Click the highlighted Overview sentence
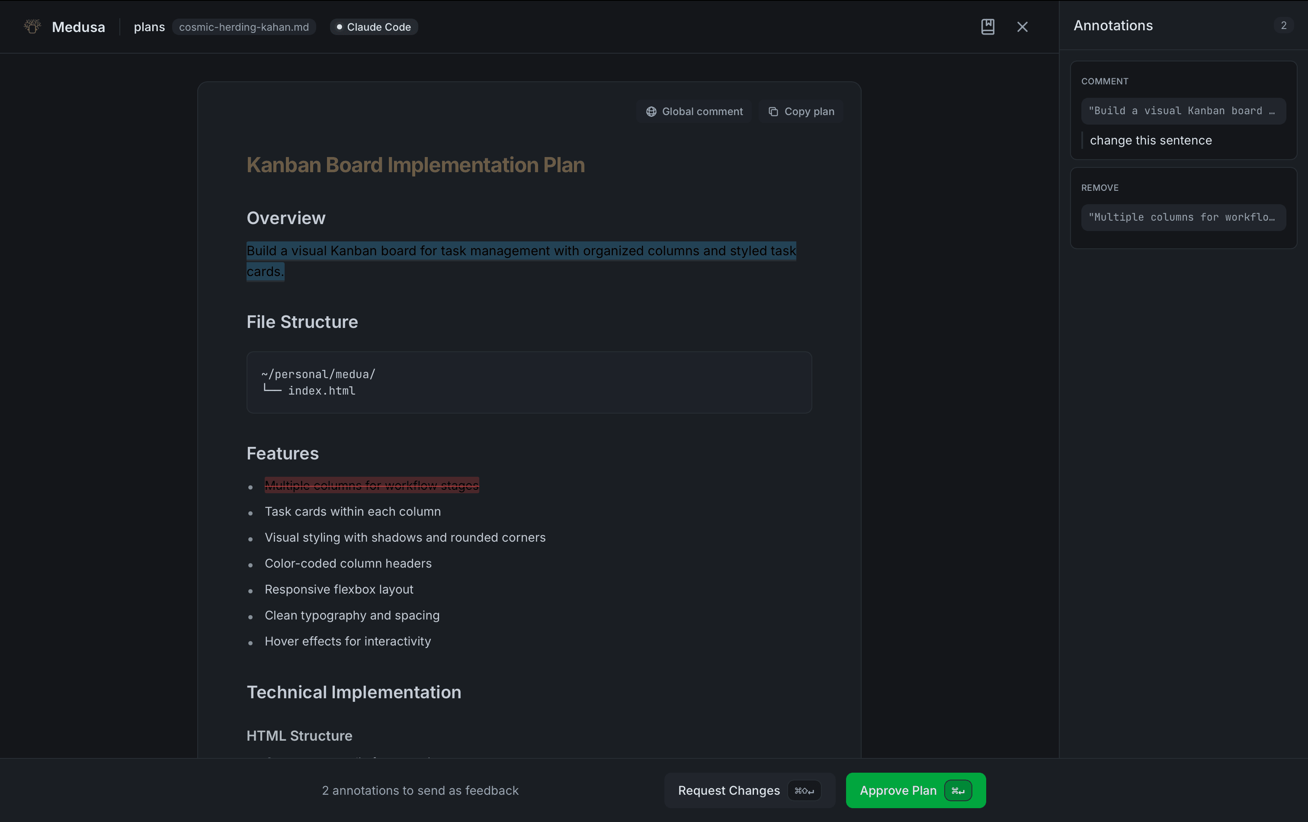The height and width of the screenshot is (822, 1308). [x=521, y=250]
